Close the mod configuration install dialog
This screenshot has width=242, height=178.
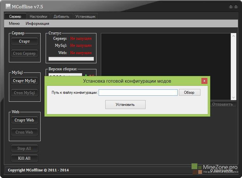pos(204,81)
